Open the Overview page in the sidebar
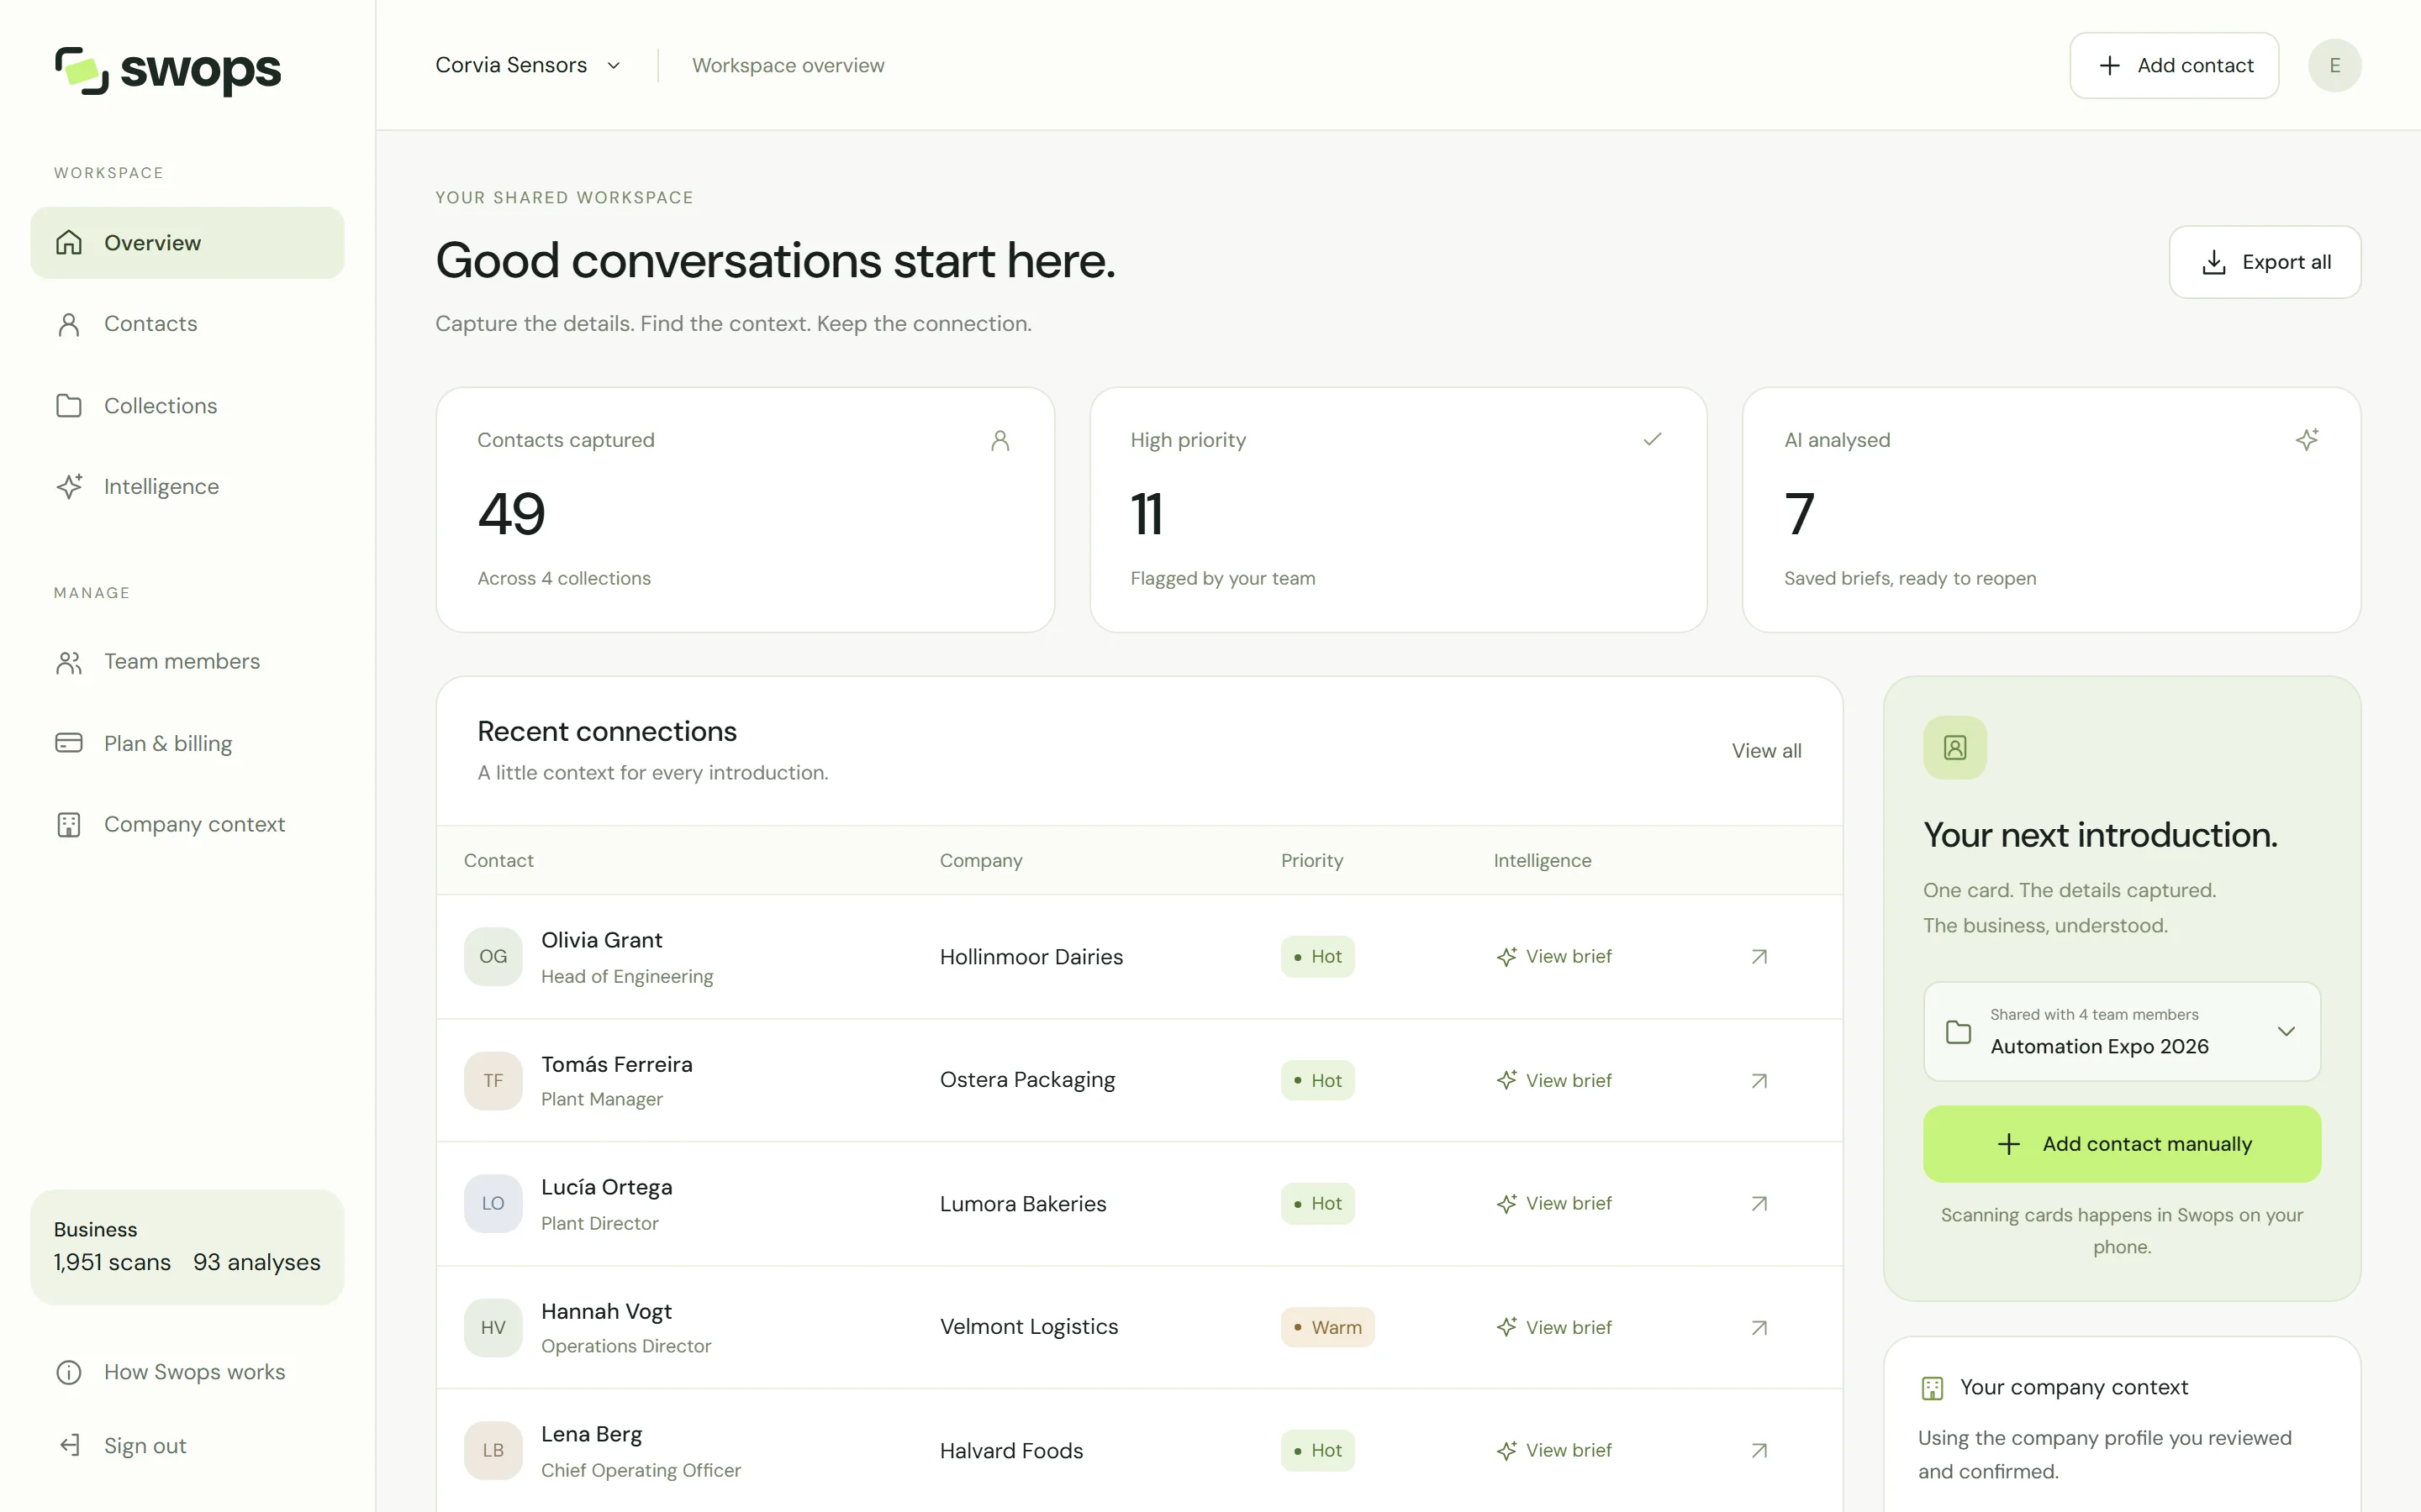This screenshot has width=2421, height=1512. click(187, 243)
